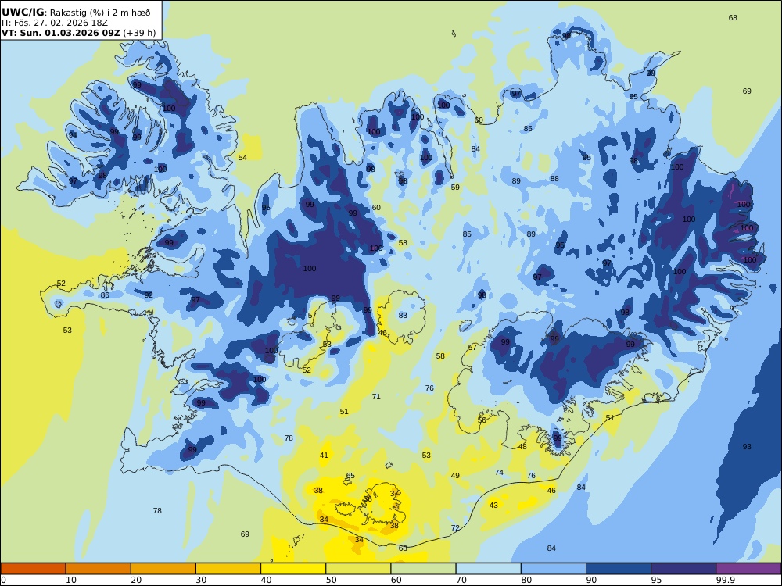Click the '88' value in the northeast interior

tap(554, 178)
